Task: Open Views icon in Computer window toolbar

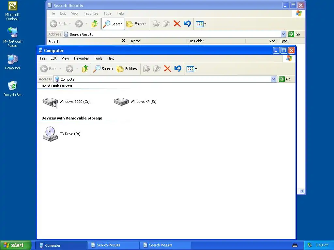Action: tap(190, 69)
